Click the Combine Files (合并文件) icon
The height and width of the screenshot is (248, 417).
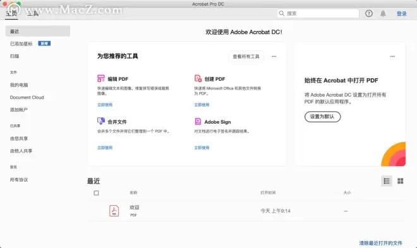tap(101, 121)
